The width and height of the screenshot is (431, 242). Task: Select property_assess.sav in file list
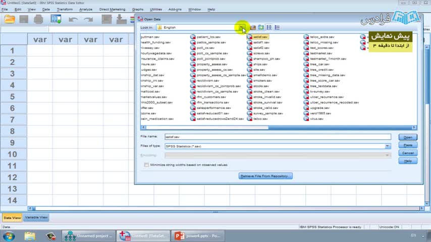click(x=212, y=64)
